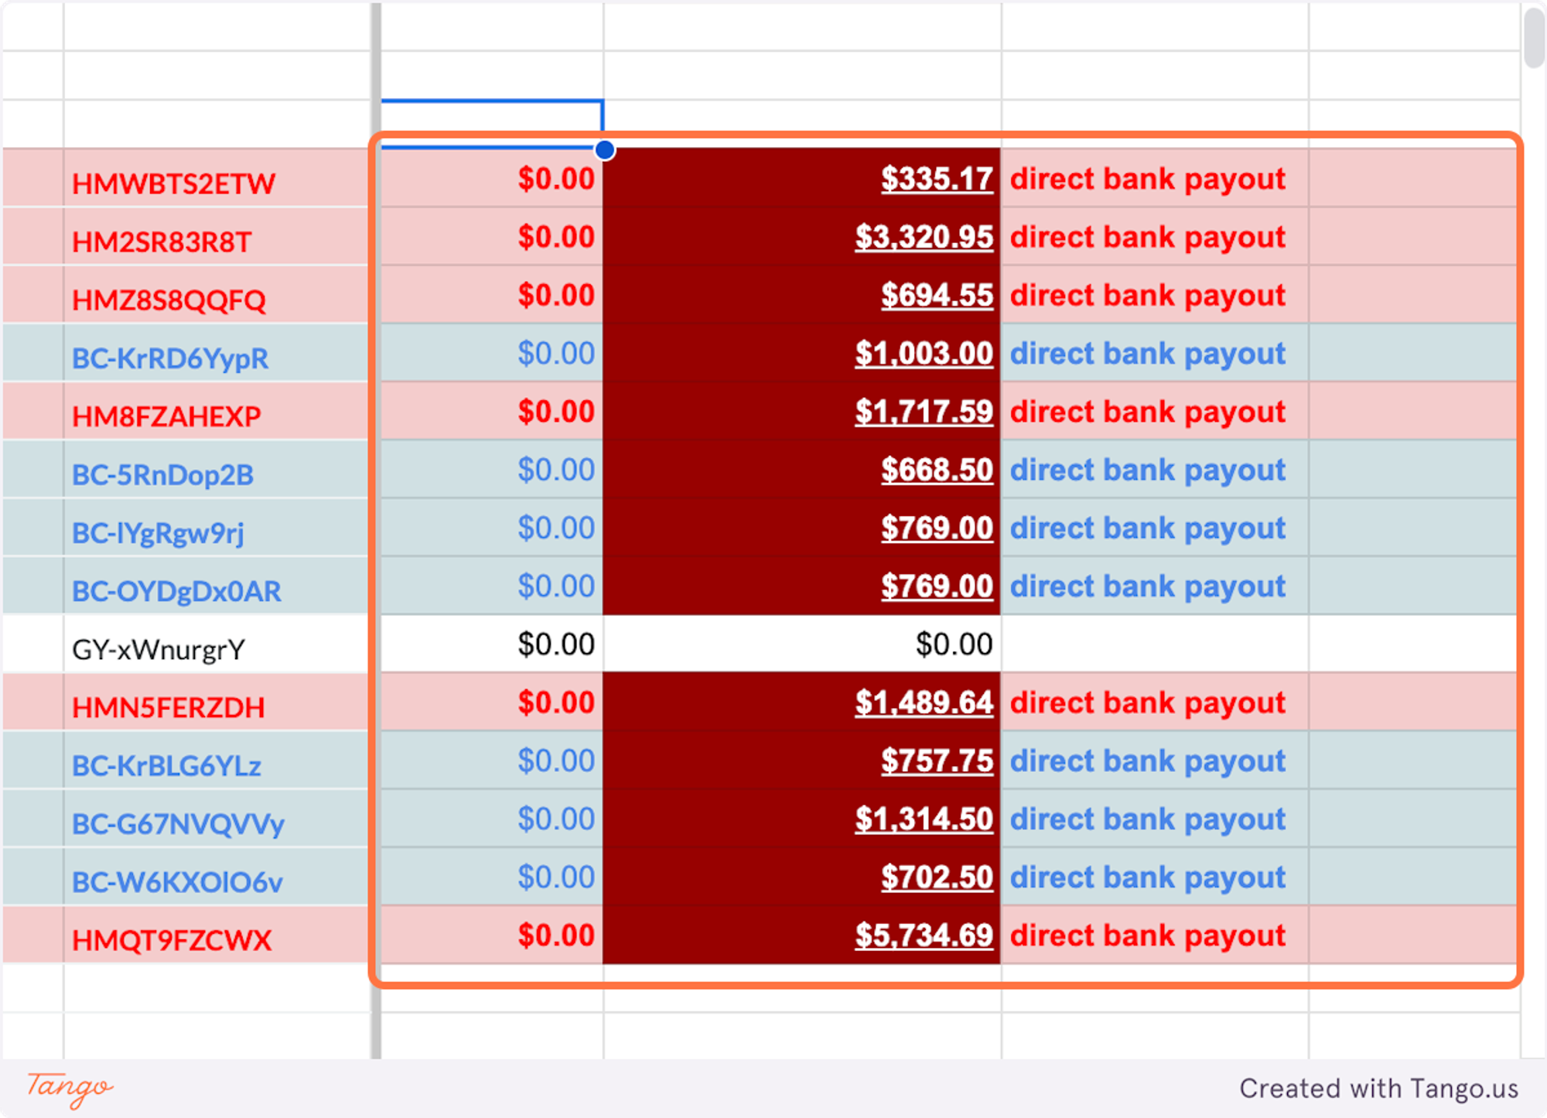This screenshot has height=1118, width=1547.
Task: Select cell containing HMWBTS2ETW
Action: 173,184
